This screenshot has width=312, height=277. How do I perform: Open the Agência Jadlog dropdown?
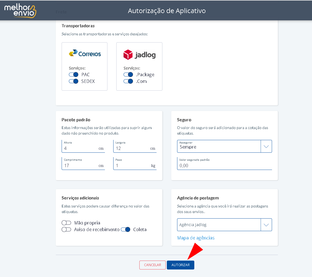click(225, 225)
